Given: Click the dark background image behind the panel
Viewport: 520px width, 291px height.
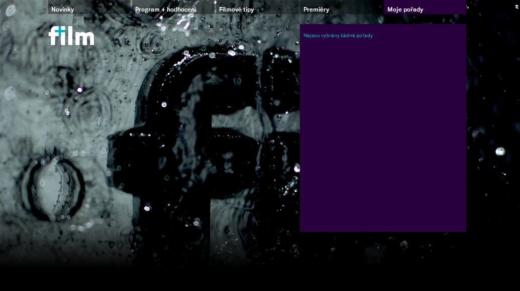Looking at the screenshot, I should [x=151, y=226].
